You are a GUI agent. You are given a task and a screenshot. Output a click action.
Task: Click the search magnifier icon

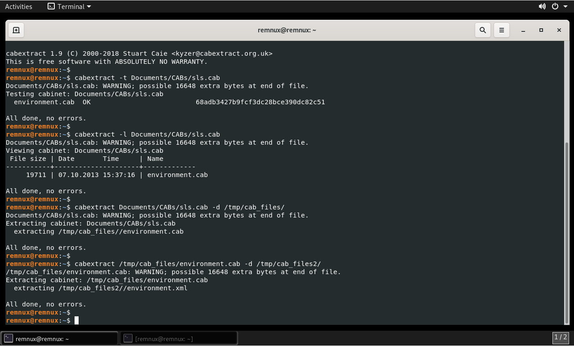coord(483,30)
